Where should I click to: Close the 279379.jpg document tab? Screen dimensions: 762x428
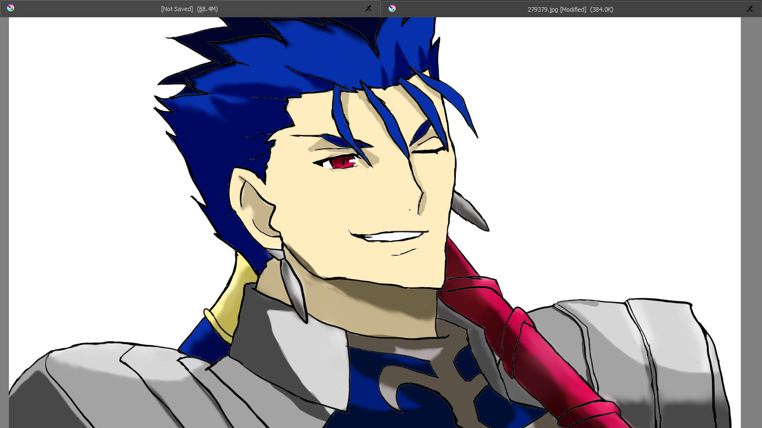(750, 9)
